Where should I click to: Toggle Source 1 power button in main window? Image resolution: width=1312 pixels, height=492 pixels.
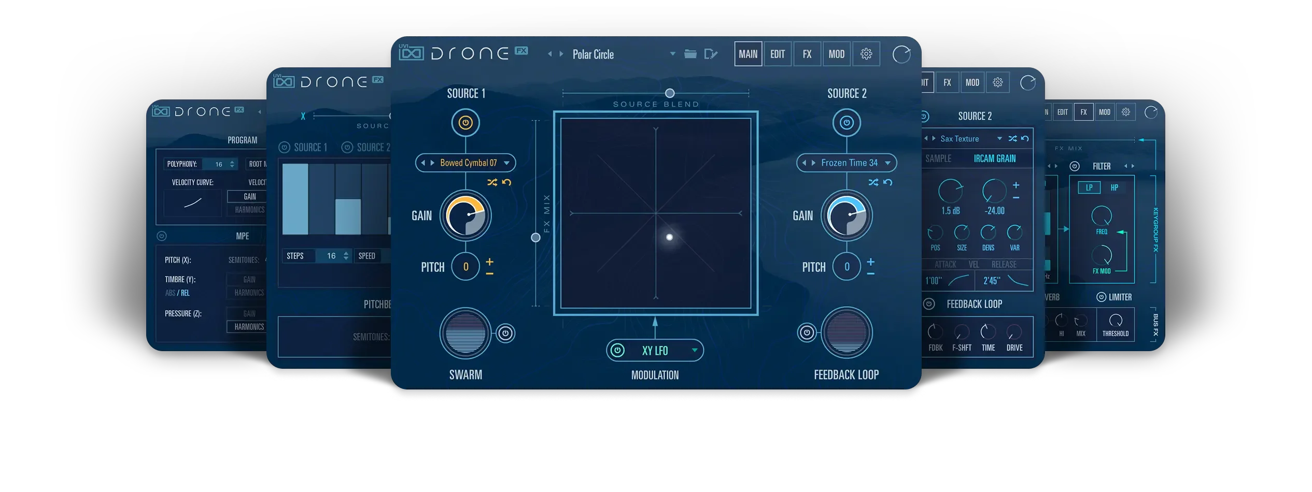465,123
